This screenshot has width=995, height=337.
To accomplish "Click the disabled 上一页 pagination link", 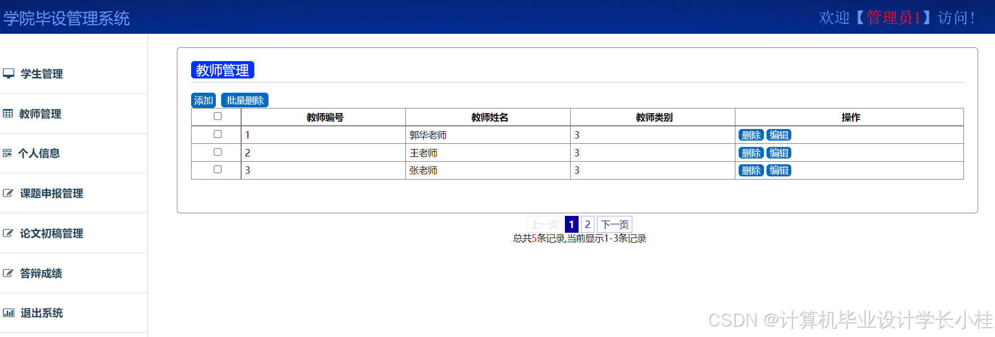I will pos(544,224).
